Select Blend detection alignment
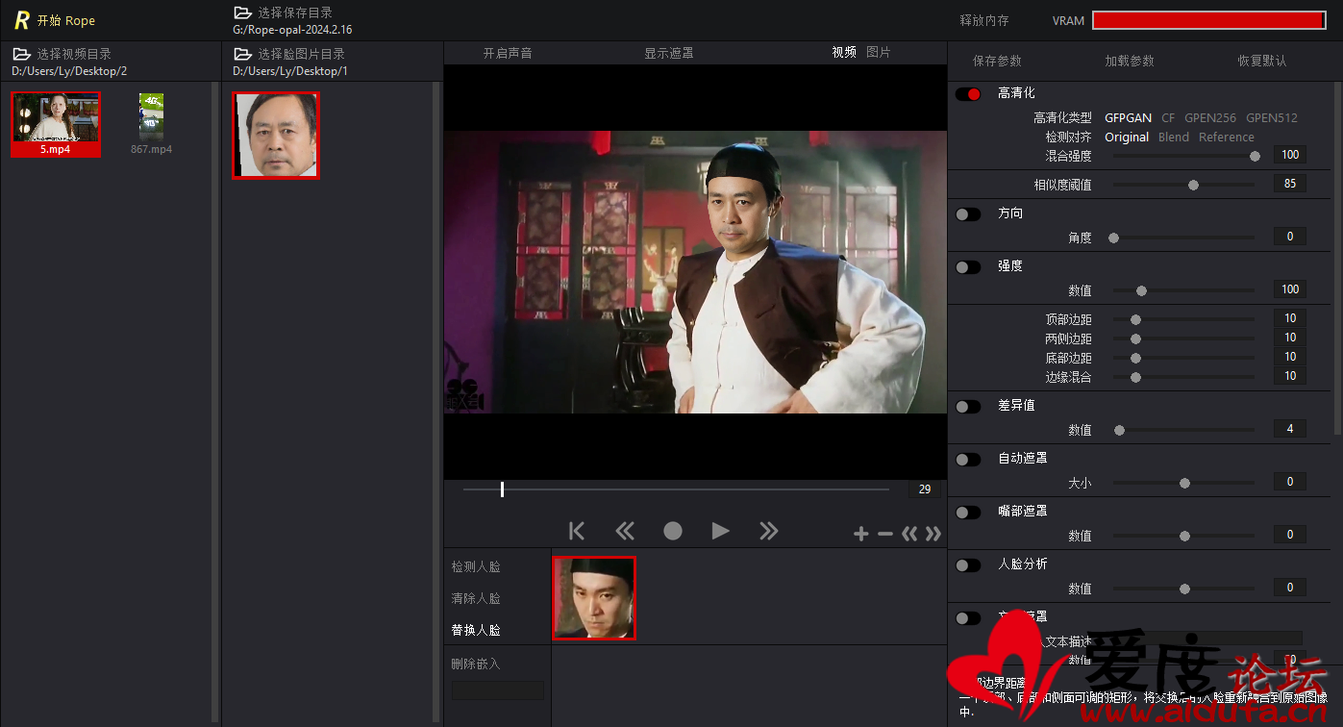The height and width of the screenshot is (727, 1343). click(1174, 137)
